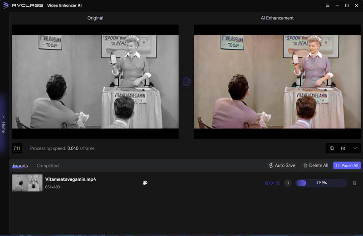Viewport: 363px width, 236px height.
Task: Click the zoom magnifier icon beside Fit
Action: click(332, 148)
